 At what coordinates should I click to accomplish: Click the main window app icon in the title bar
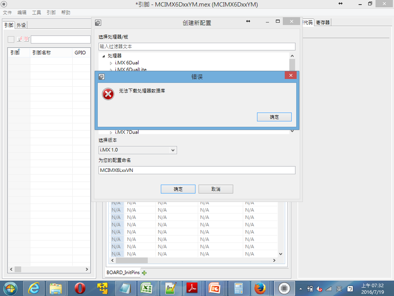tap(4, 4)
